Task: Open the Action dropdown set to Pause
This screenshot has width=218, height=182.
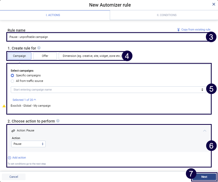Action: tap(28, 144)
